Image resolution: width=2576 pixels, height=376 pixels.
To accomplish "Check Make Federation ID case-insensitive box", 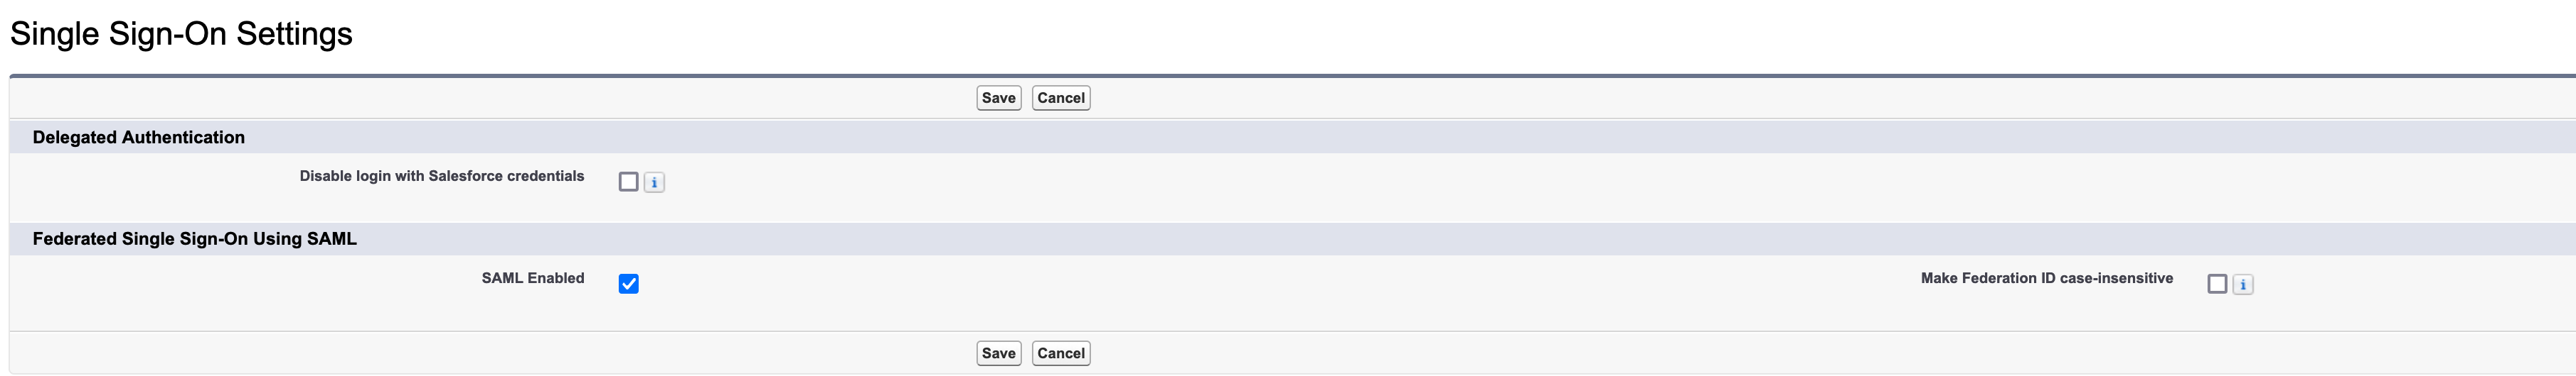I will click(2217, 284).
